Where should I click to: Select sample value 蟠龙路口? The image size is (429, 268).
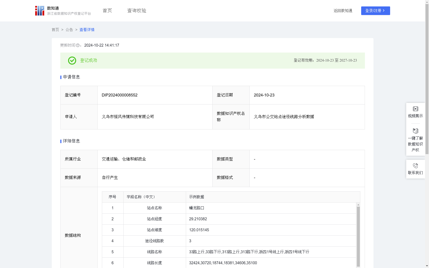click(197, 208)
